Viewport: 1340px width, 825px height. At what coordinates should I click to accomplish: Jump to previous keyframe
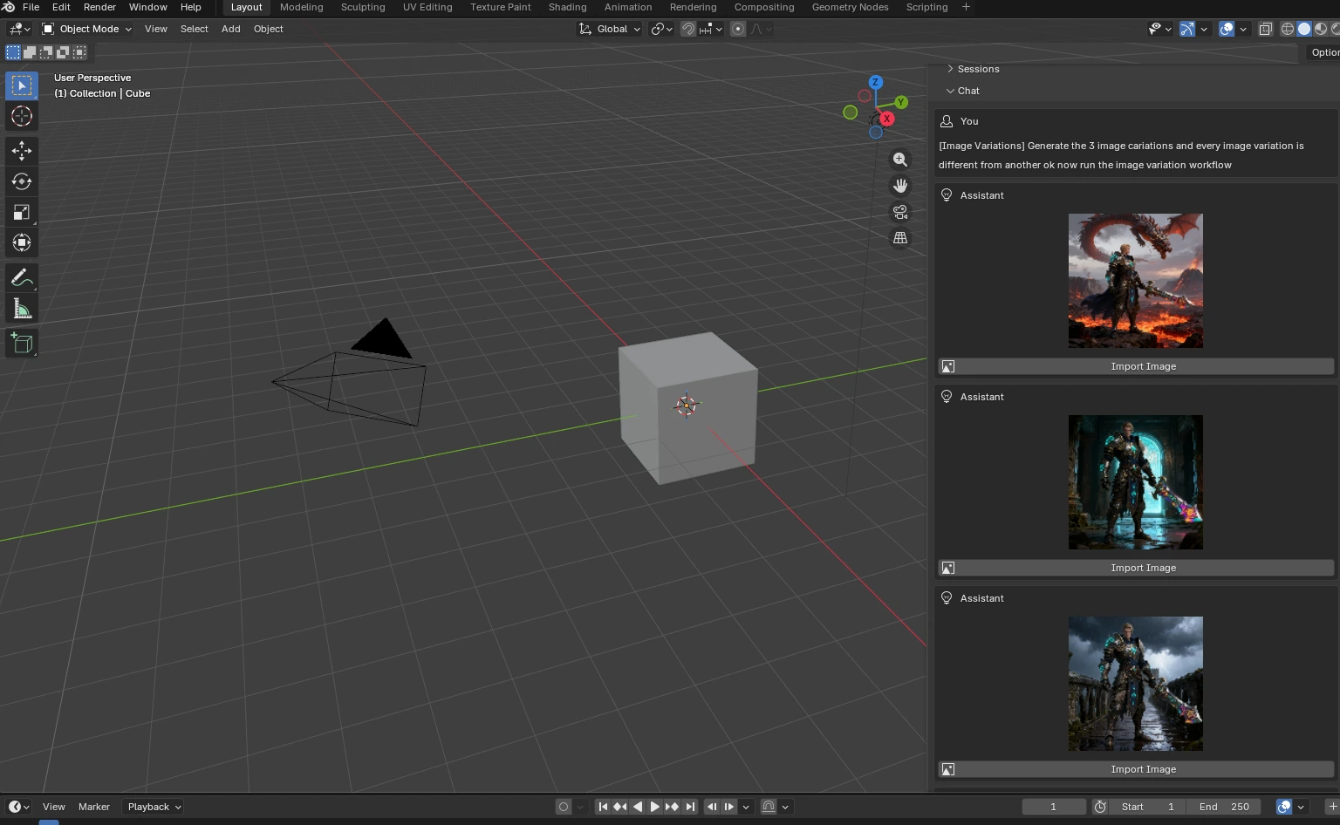click(619, 807)
